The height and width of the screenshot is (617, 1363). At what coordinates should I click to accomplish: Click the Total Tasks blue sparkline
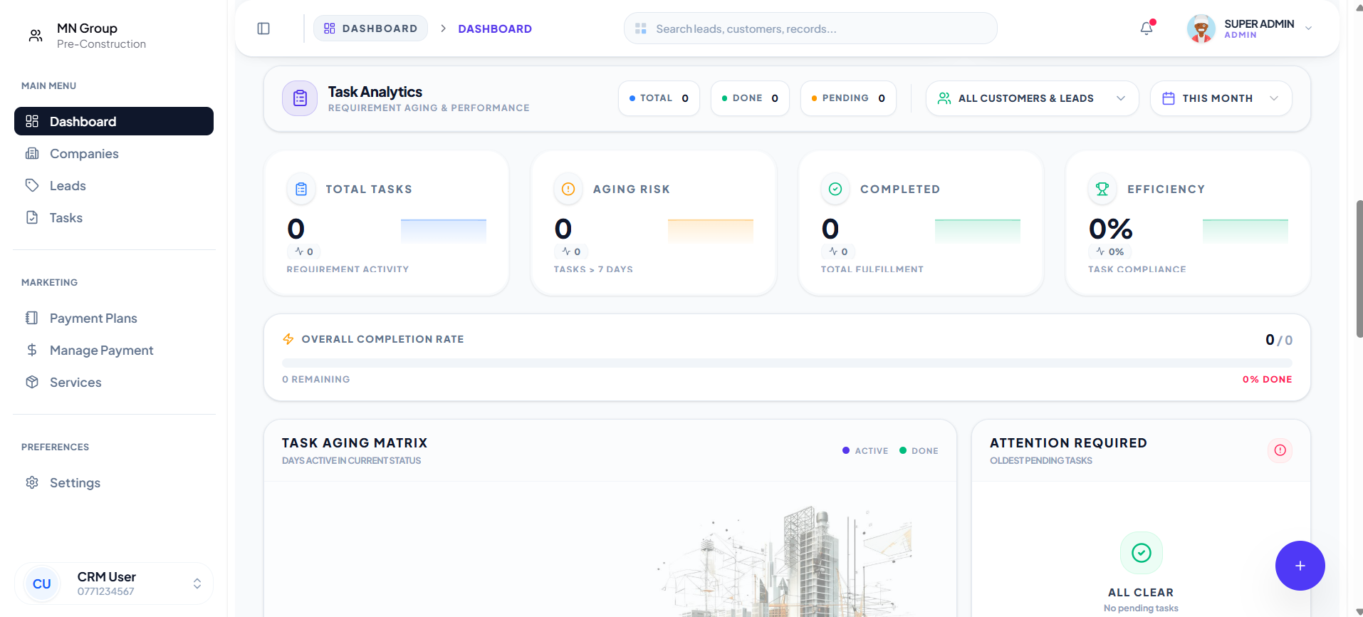[x=444, y=231]
